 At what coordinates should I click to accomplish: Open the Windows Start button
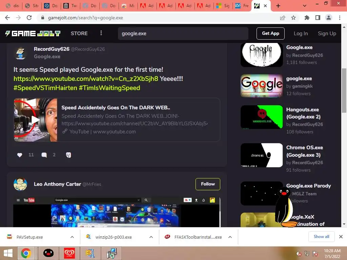click(8, 253)
